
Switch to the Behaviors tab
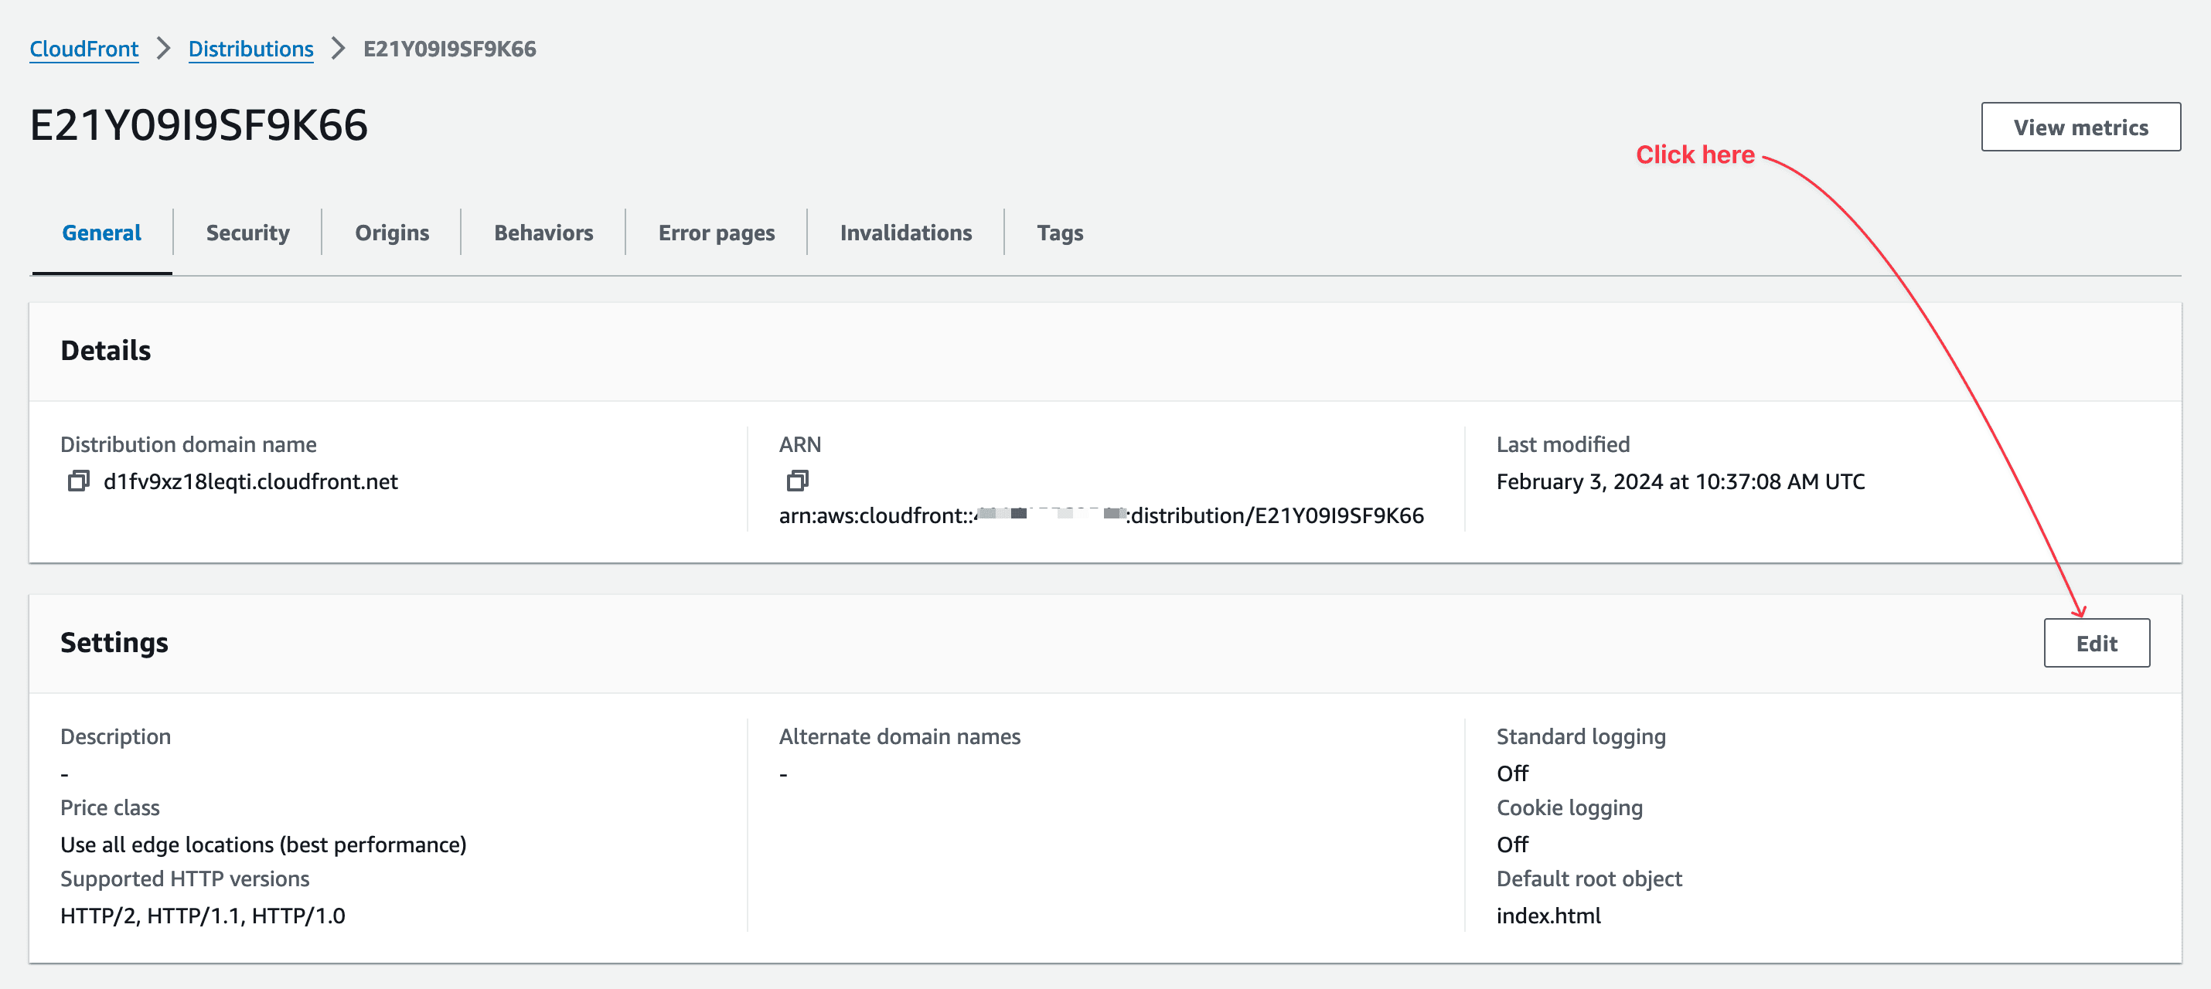coord(543,232)
